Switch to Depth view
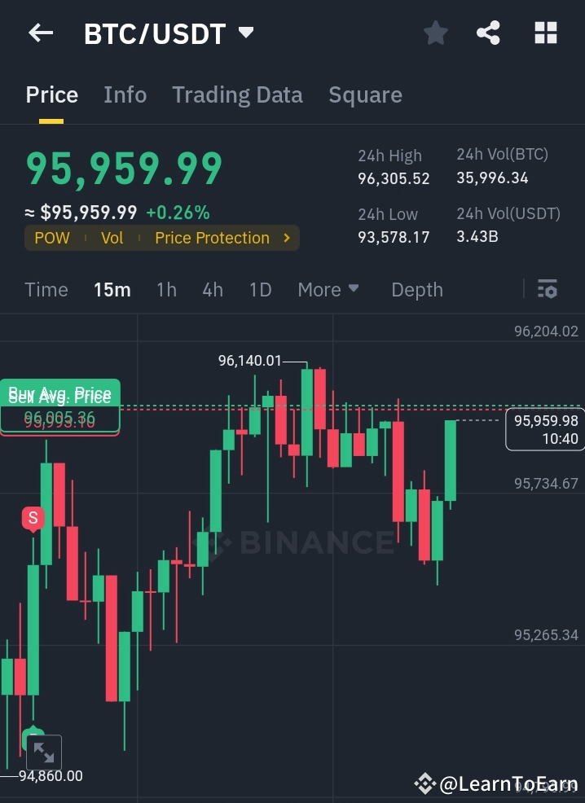This screenshot has width=585, height=803. (x=416, y=289)
